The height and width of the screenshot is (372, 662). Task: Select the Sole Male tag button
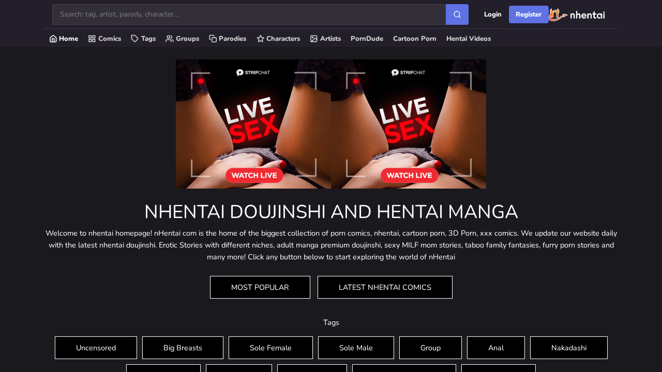356,348
